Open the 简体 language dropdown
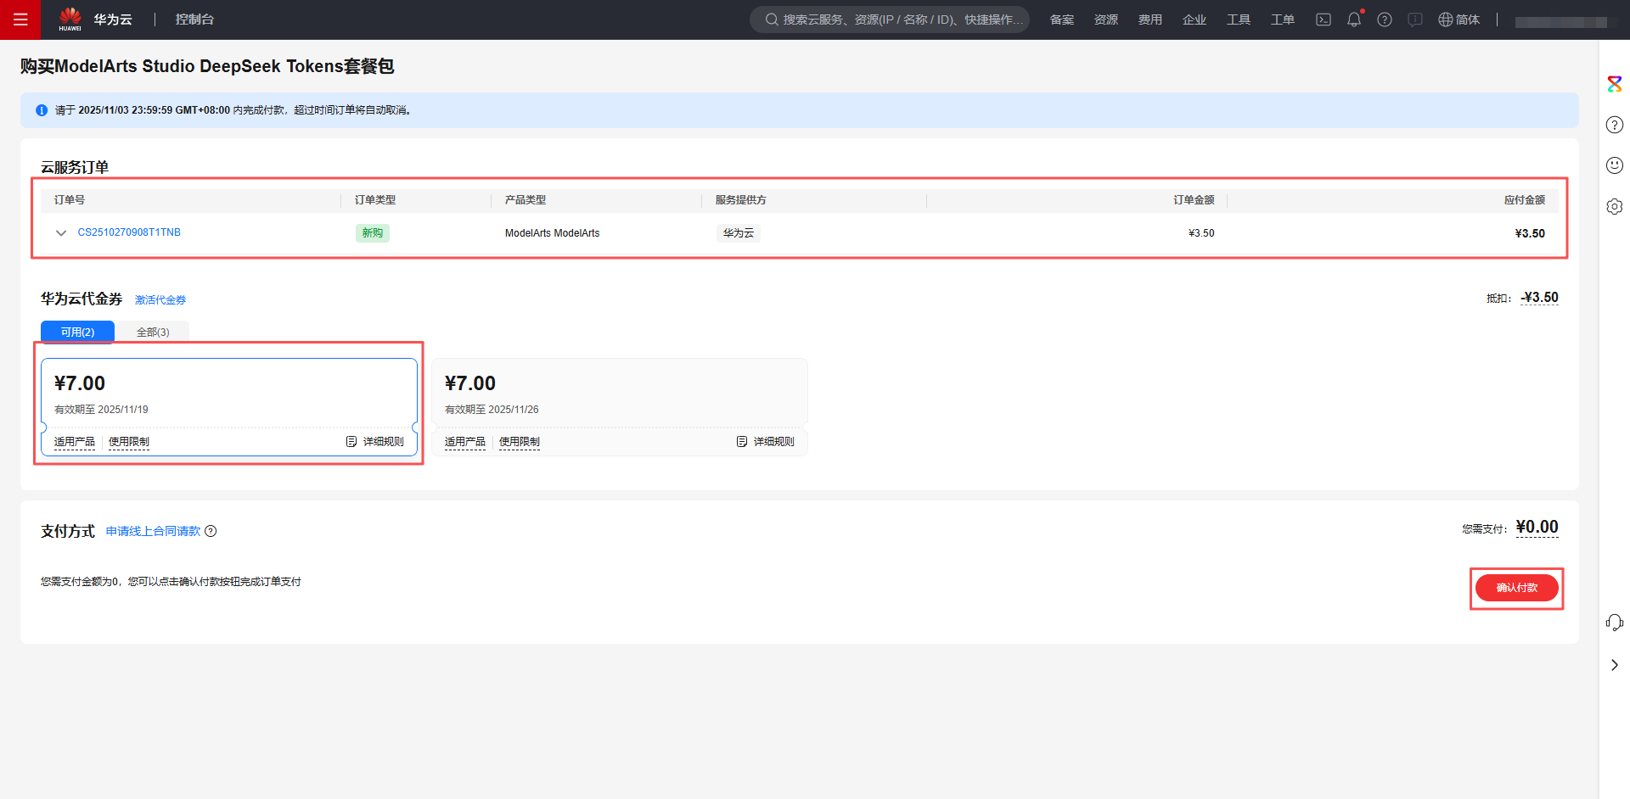The width and height of the screenshot is (1630, 799). coord(1459,20)
